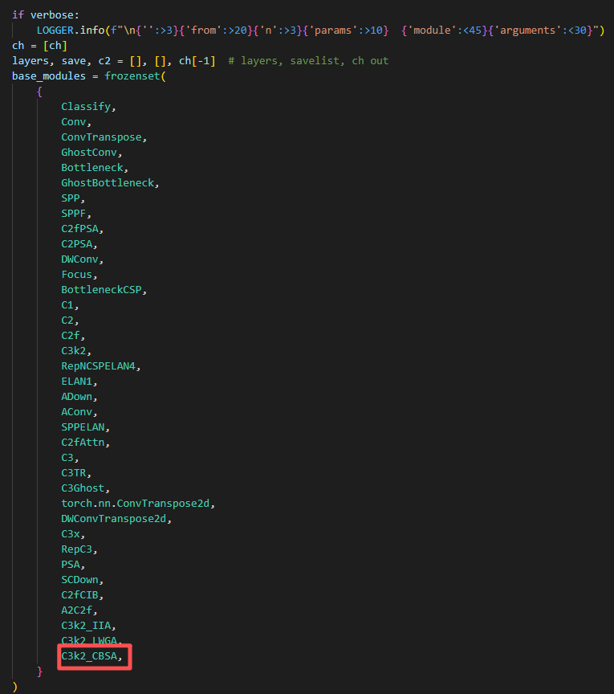Click the A2C2f entry
614x694 pixels.
pyautogui.click(x=79, y=610)
